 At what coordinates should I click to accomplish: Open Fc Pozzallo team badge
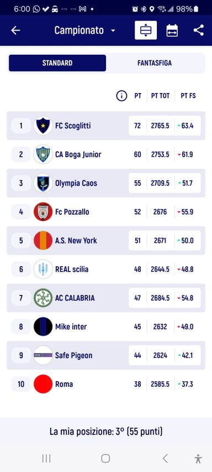(43, 211)
